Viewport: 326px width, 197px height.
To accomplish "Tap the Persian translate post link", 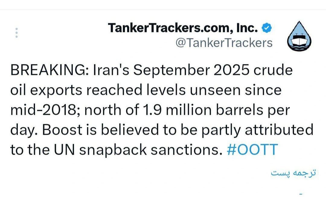I will (293, 173).
